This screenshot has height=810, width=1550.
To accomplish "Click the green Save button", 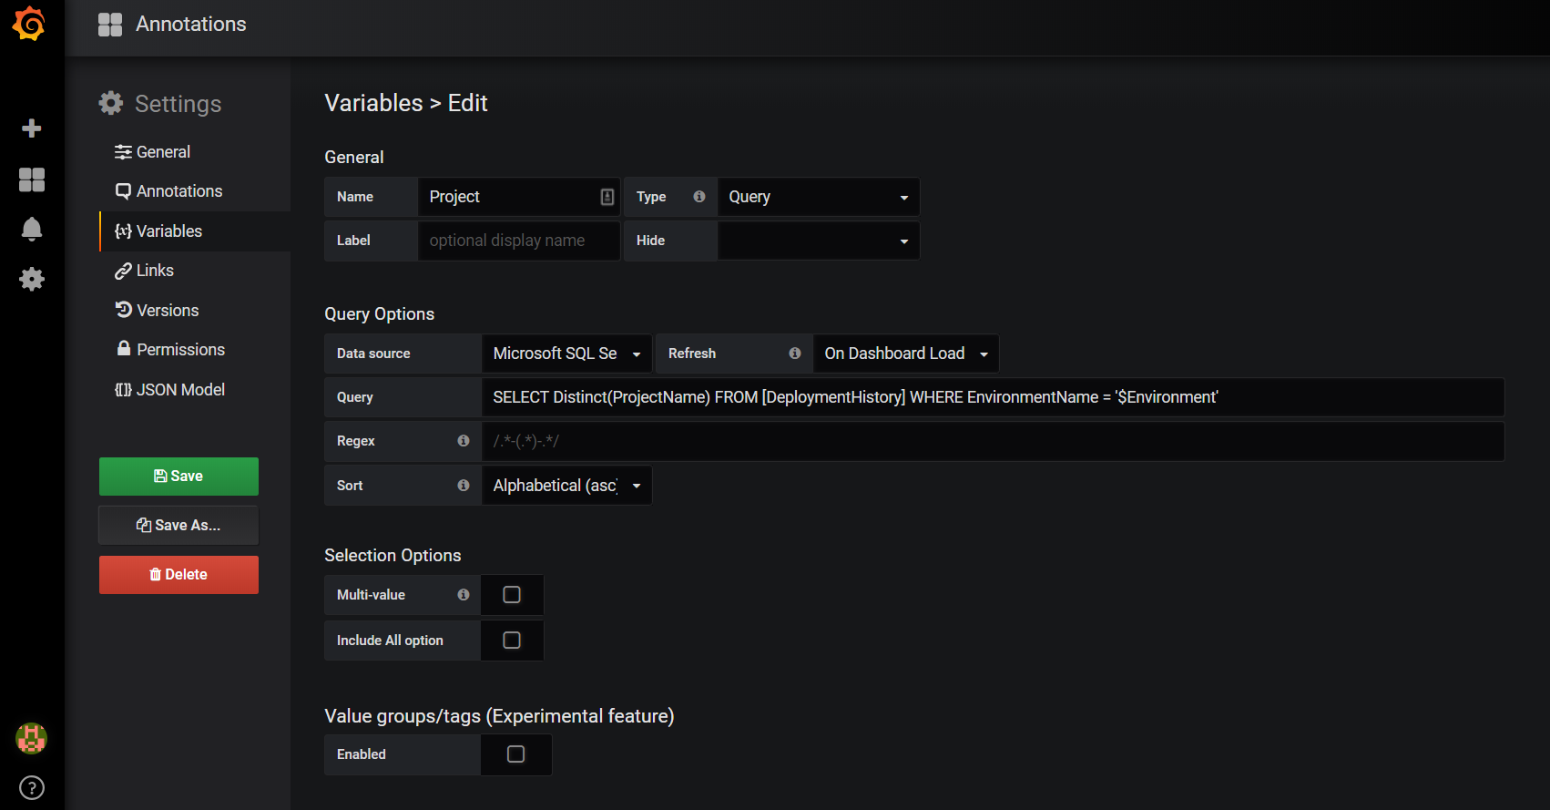I will pos(178,477).
